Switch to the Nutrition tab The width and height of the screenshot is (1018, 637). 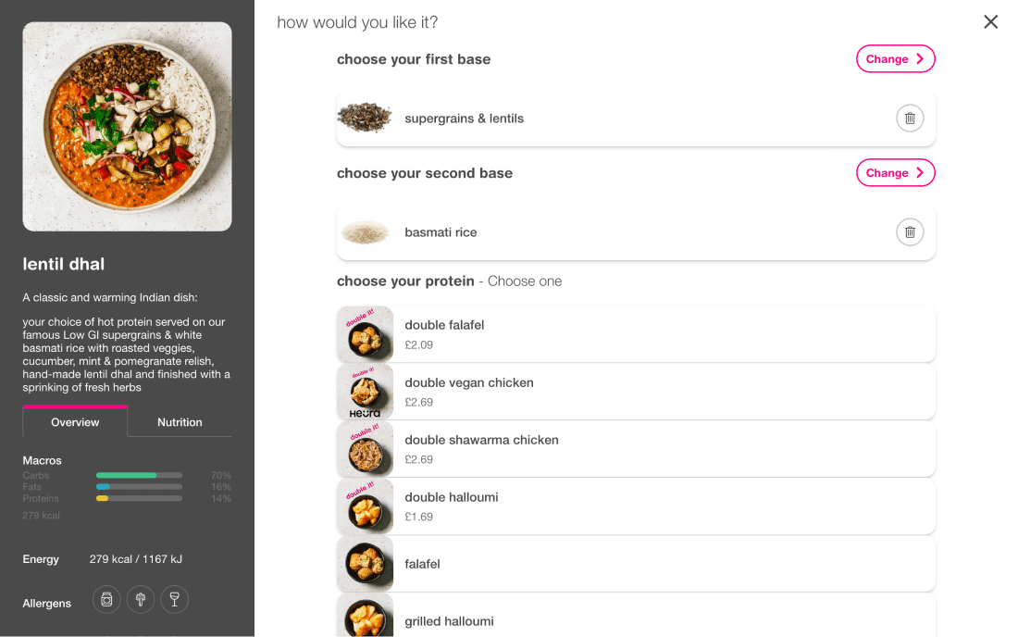[x=180, y=422]
